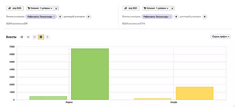Add visit condition plus in апр 2021 segment
This screenshot has width=235, height=107.
tap(176, 17)
